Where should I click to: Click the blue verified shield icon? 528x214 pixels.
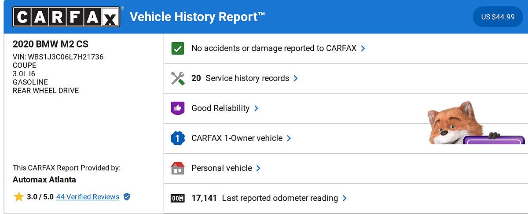point(127,197)
